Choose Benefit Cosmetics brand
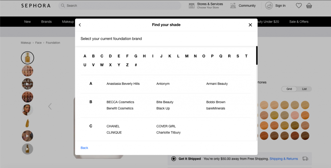This screenshot has height=168, width=331. pyautogui.click(x=120, y=108)
